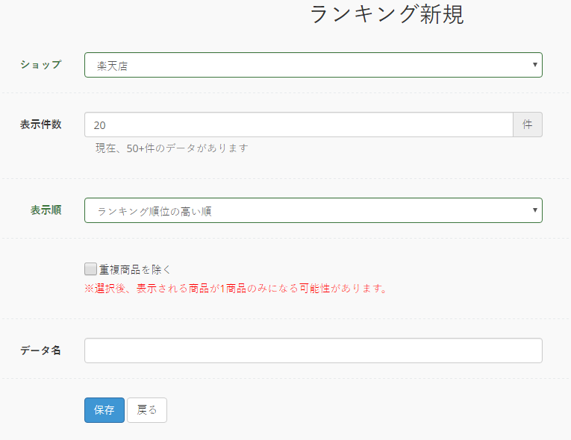The height and width of the screenshot is (440, 571).
Task: Click the 表示順 dropdown arrow
Action: (535, 210)
